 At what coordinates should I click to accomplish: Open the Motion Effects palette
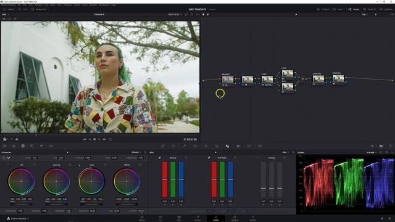coord(51,146)
